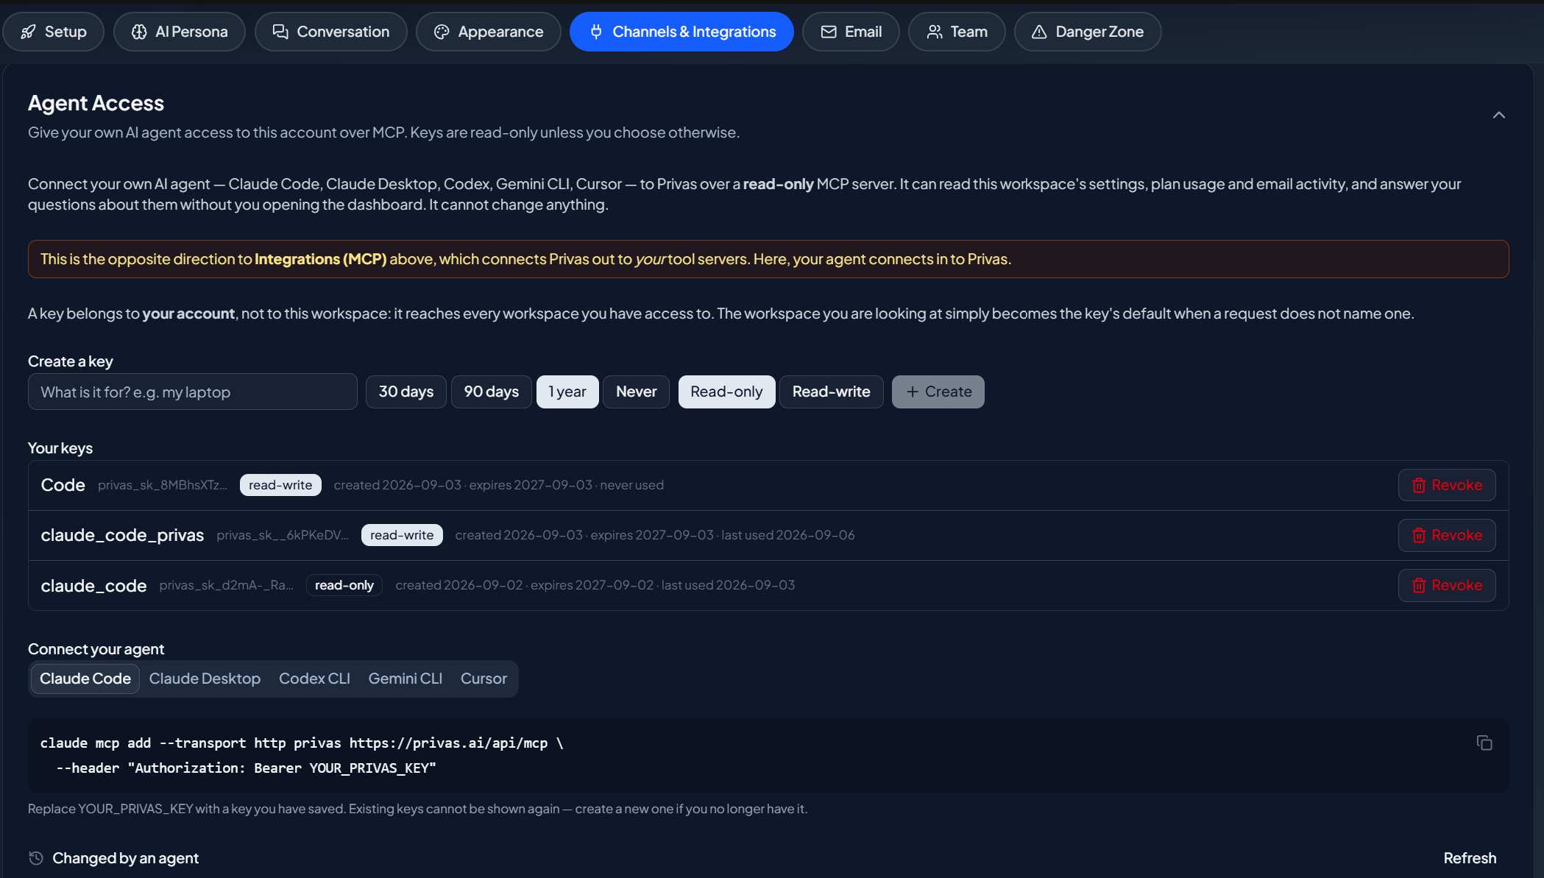
Task: Go to Appearance tab
Action: [489, 32]
